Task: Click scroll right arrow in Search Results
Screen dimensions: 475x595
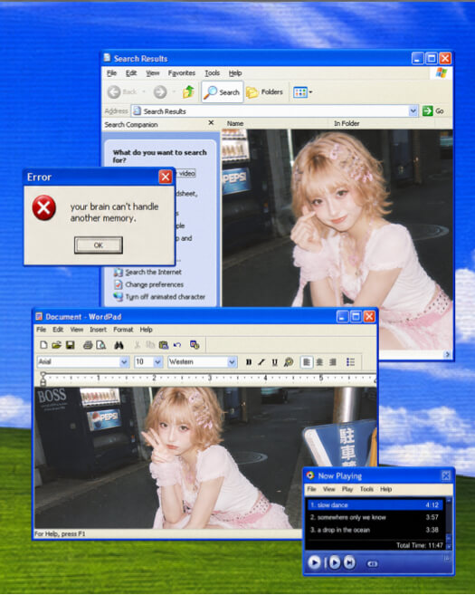Action: point(448,354)
